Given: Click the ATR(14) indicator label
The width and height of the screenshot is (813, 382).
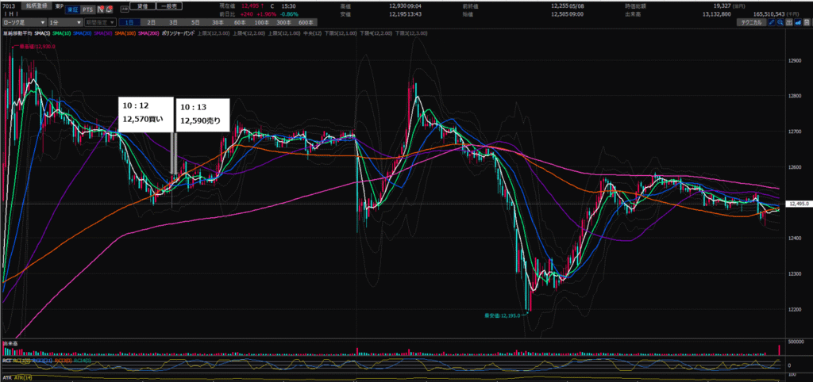Looking at the screenshot, I should 23,378.
